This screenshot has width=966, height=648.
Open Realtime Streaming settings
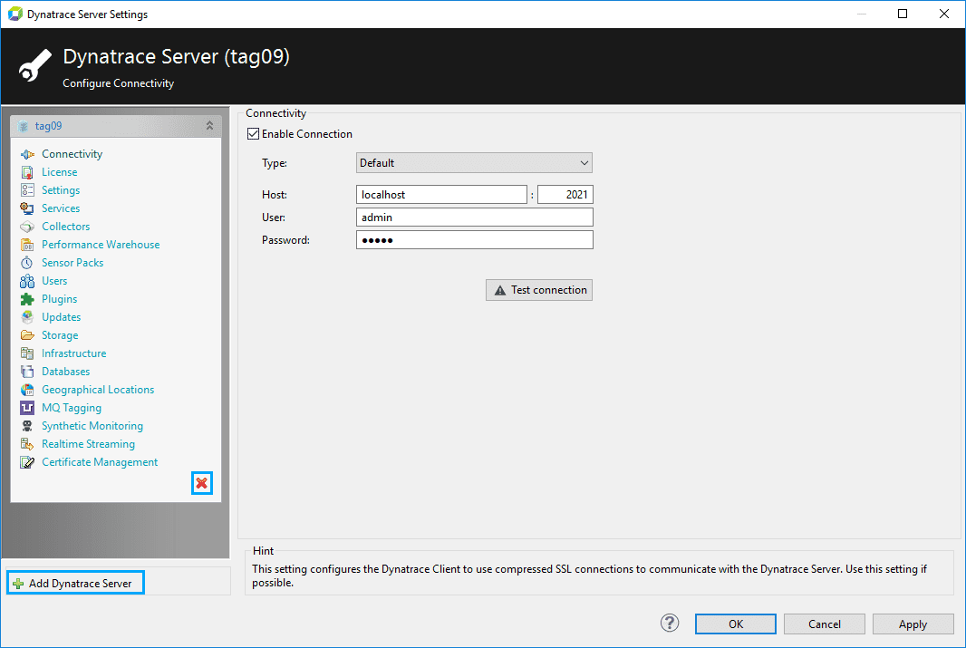(88, 444)
